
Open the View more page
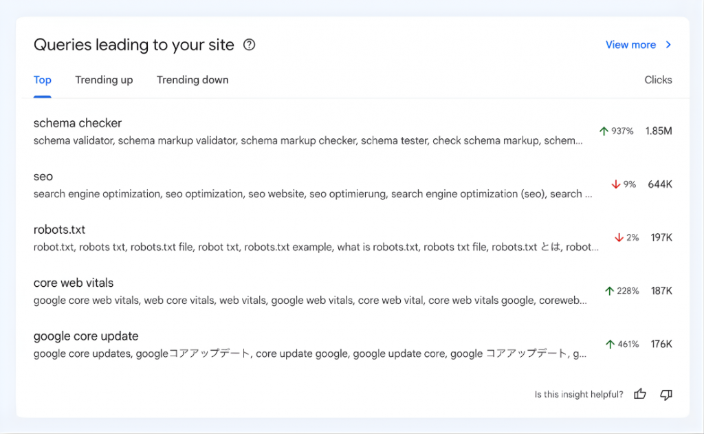coord(630,44)
